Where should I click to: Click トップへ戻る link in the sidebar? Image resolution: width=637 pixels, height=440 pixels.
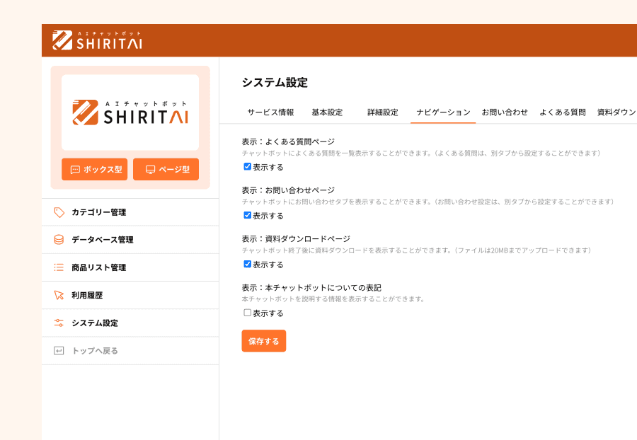coord(130,351)
